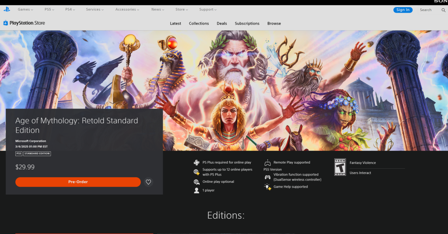
Task: Expand the PS5 dropdown menu
Action: (49, 10)
